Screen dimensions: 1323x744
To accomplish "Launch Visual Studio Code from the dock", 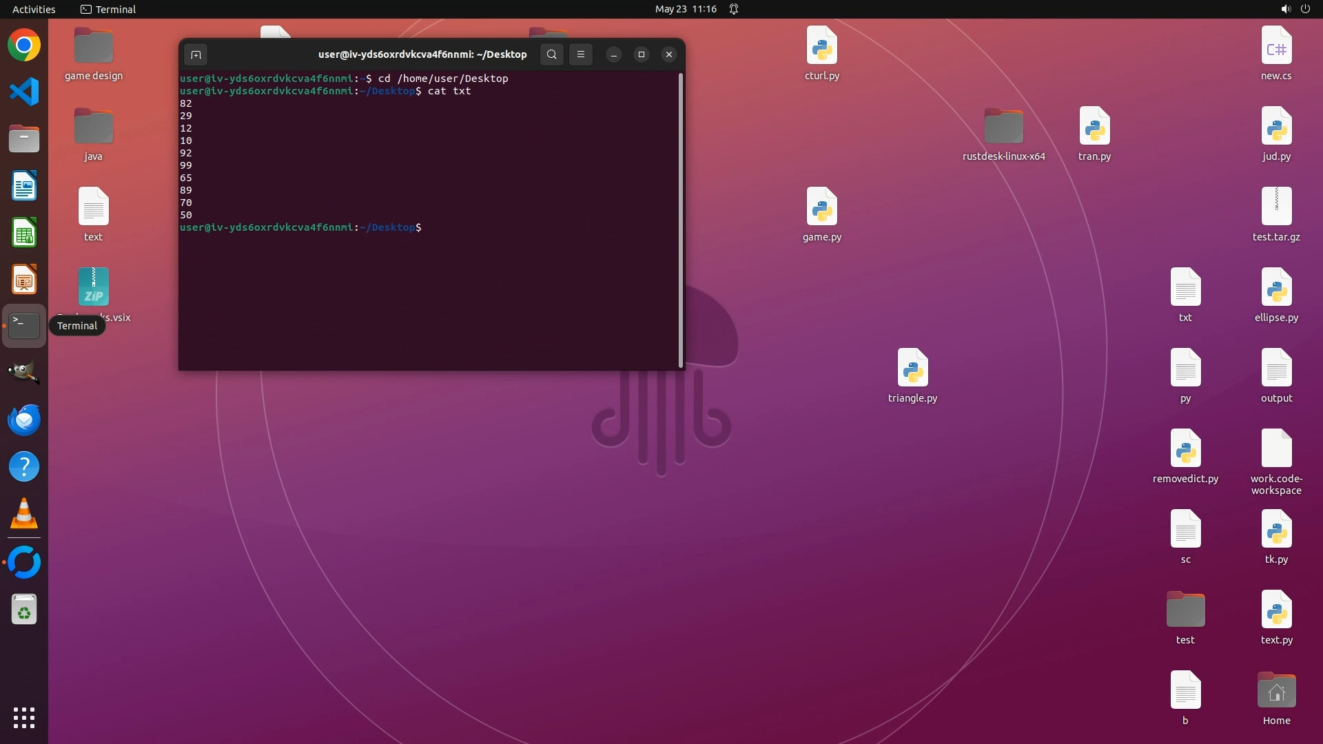I will 24,92.
